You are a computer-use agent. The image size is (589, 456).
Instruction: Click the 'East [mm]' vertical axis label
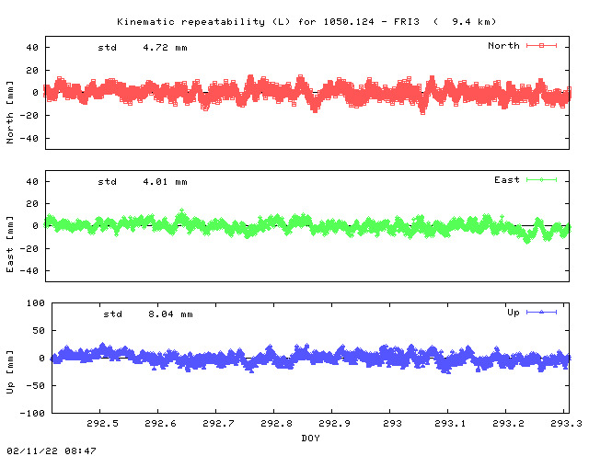coord(10,245)
